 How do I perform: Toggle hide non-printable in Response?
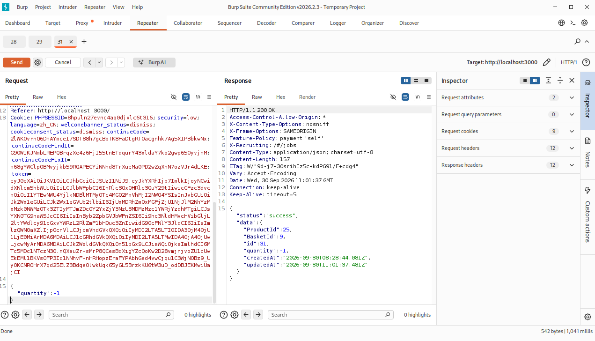click(x=393, y=97)
